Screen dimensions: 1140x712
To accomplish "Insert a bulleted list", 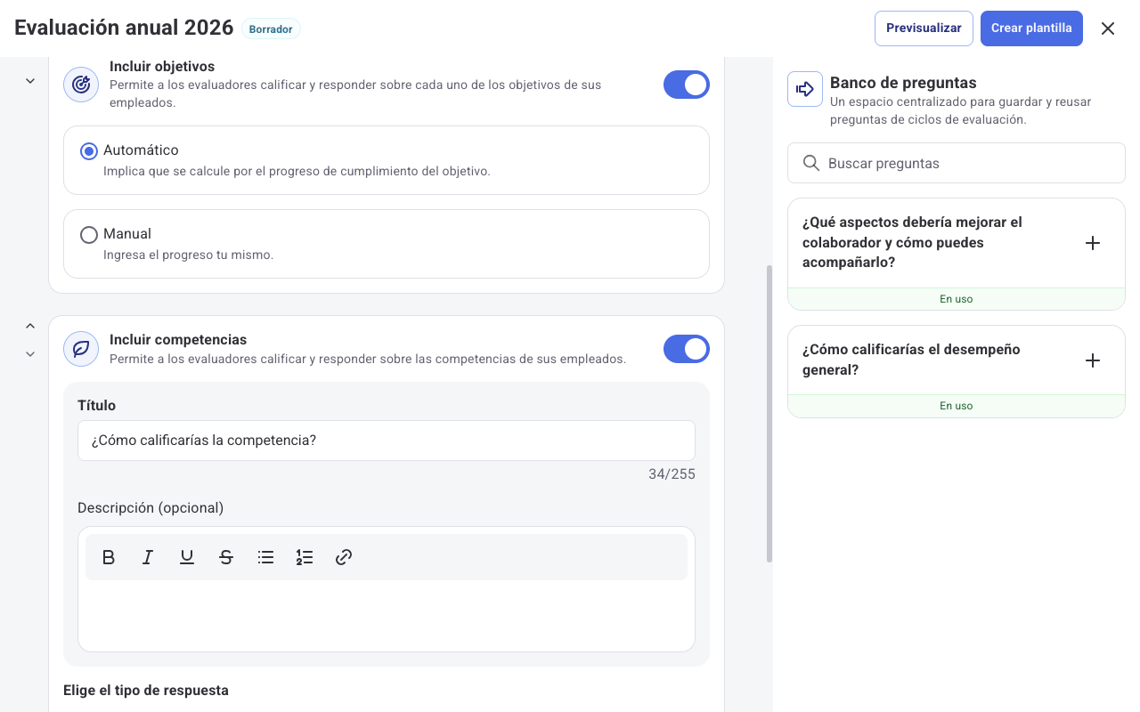I will 265,557.
